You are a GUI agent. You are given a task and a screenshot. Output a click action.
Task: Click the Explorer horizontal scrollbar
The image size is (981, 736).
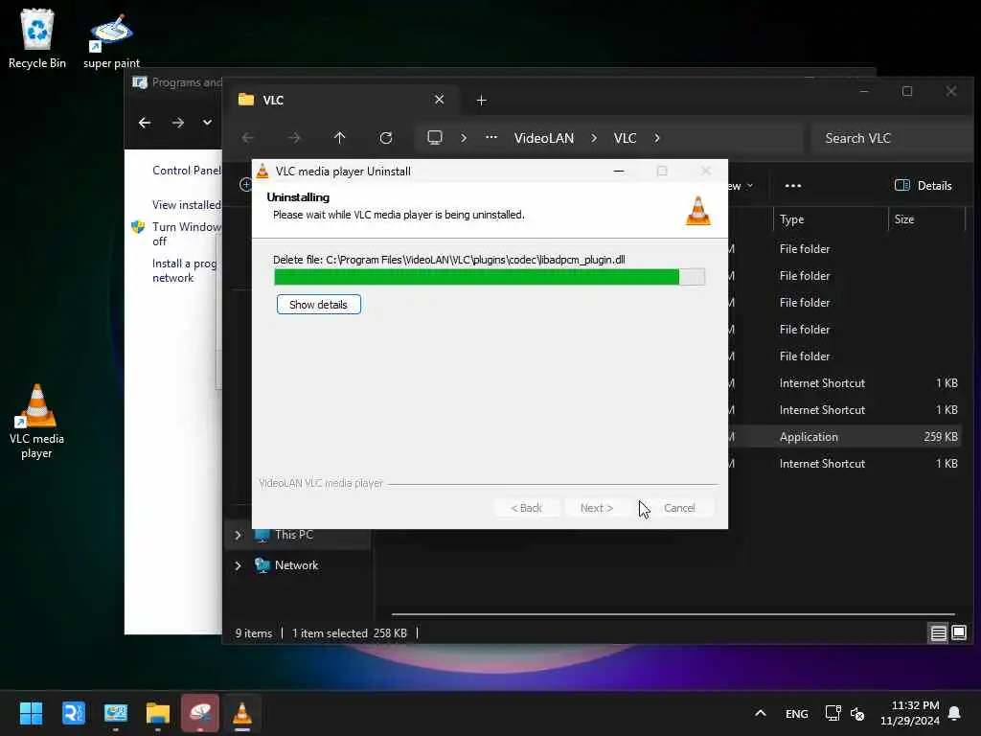[673, 614]
